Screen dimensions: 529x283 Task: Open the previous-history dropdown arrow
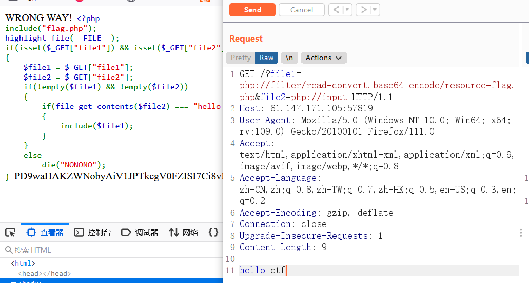pyautogui.click(x=347, y=10)
